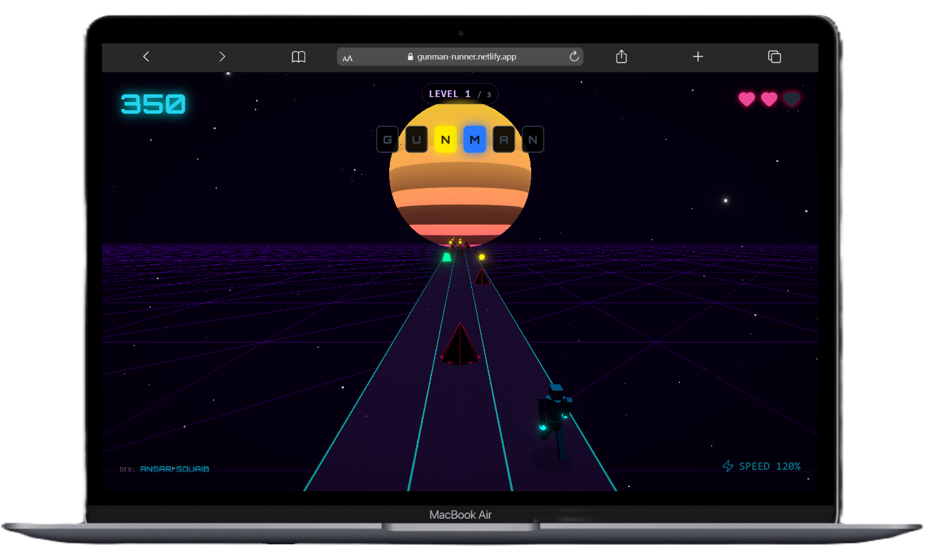Add a new tab with plus icon

coord(698,57)
